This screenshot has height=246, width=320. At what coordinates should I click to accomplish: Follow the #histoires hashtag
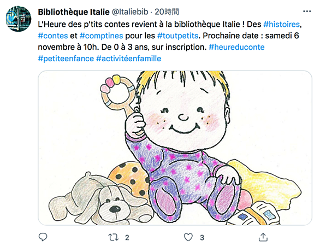click(x=281, y=24)
